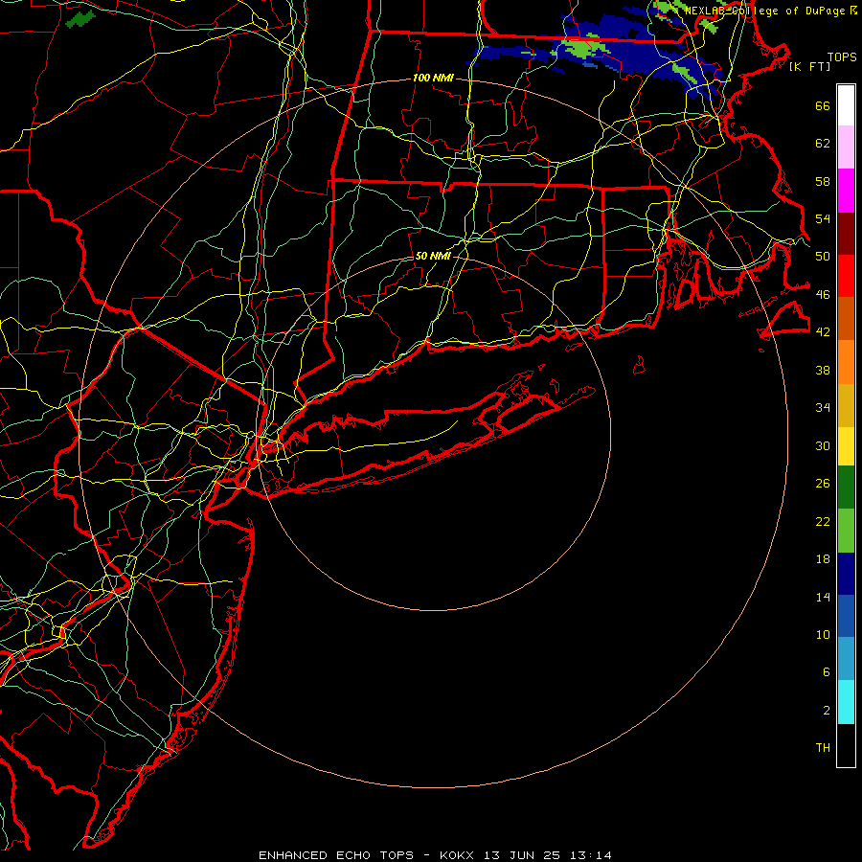Image resolution: width=862 pixels, height=862 pixels.
Task: Select the maroon swatch in the color scale
Action: coord(846,234)
